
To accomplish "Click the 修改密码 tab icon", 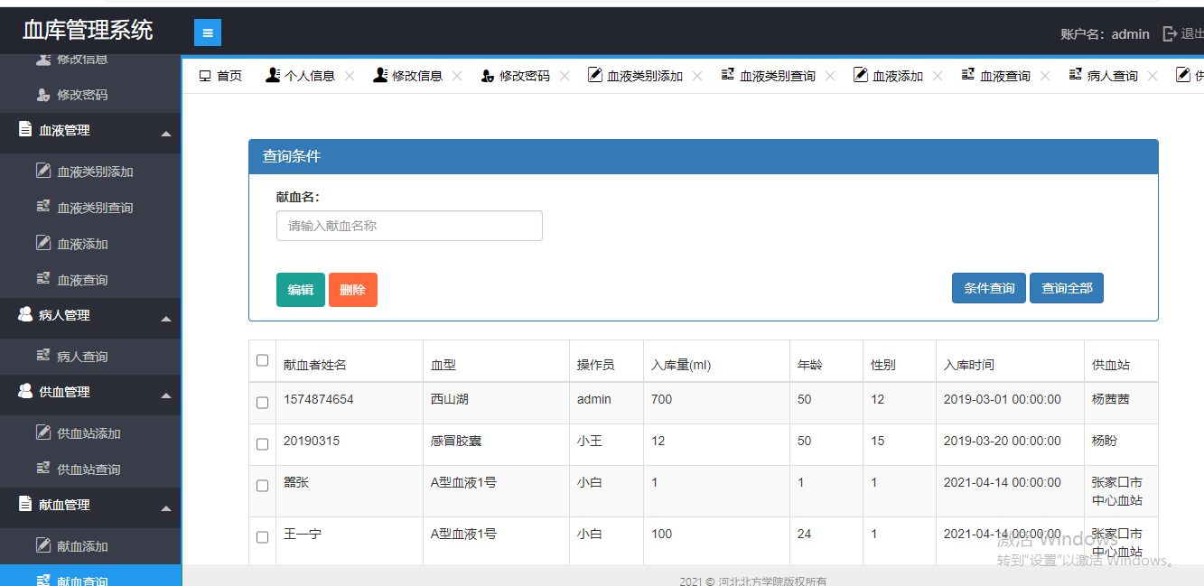I will 488,76.
